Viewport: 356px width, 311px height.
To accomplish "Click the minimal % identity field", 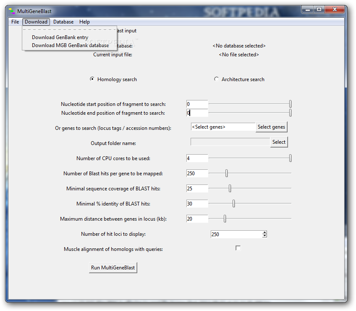I will coord(197,204).
